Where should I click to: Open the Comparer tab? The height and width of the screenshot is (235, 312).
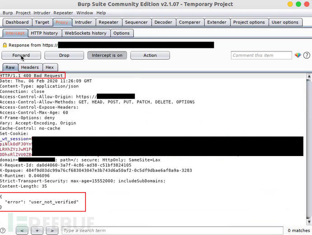click(x=189, y=22)
